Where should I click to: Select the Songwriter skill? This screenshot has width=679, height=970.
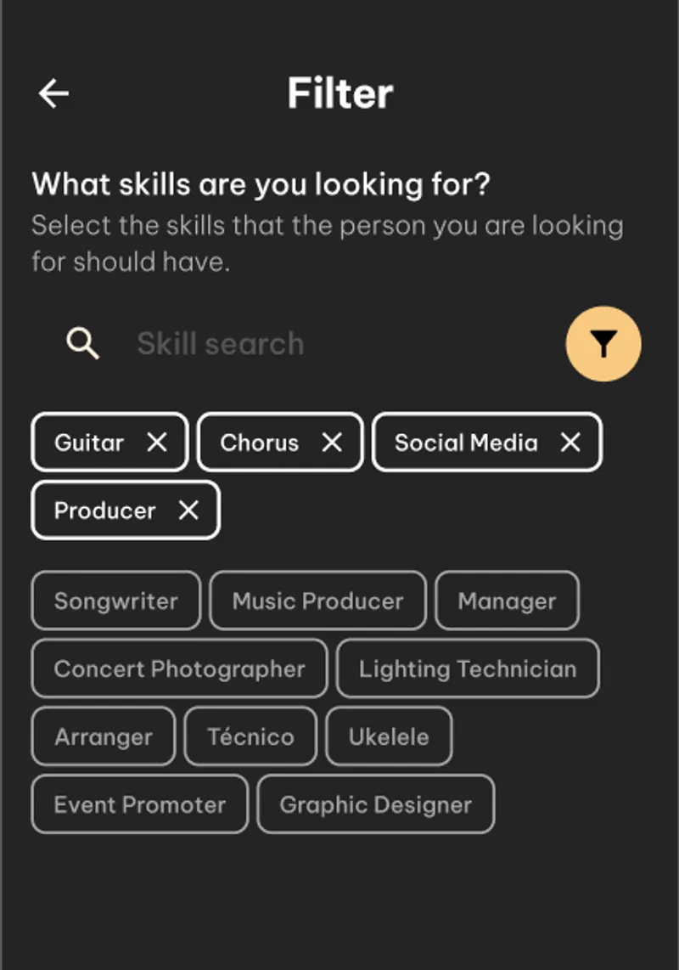(116, 601)
